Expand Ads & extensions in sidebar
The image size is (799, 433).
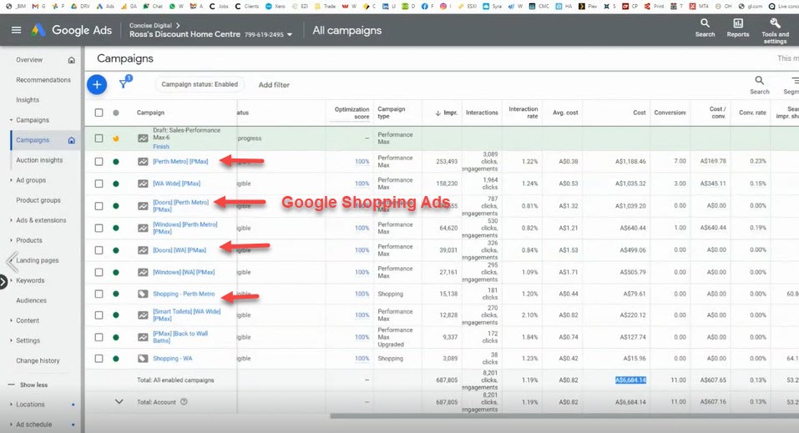[x=11, y=220]
